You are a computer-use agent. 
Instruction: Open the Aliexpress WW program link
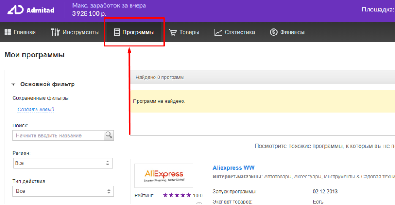234,168
